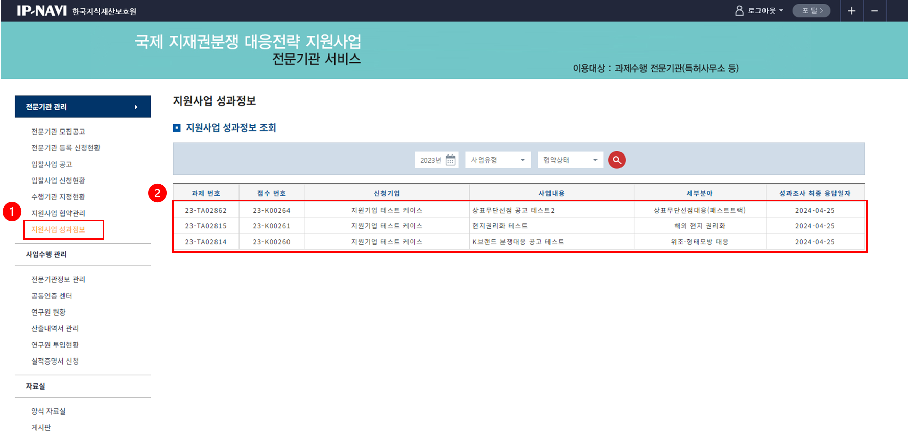The image size is (908, 439).
Task: Open the row with 과제 번호 23-TA02862
Action: [x=206, y=210]
